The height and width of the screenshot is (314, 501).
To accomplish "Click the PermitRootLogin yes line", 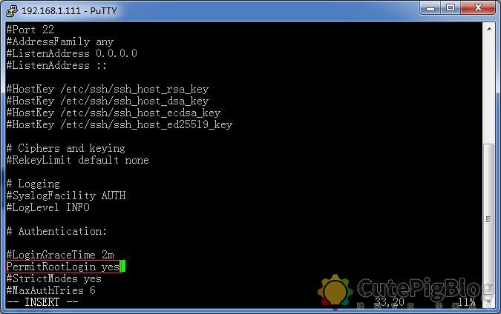I will click(x=63, y=267).
